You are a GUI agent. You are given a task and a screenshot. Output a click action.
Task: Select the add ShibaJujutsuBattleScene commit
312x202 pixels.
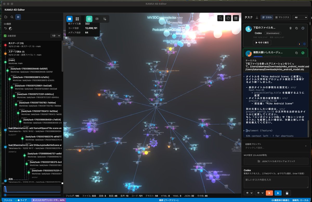35,146
